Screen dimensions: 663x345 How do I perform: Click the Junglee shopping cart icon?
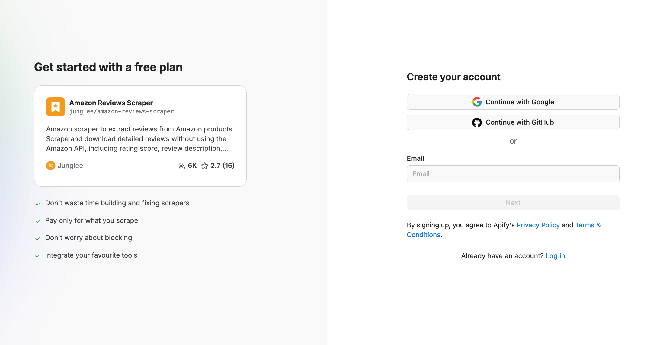pos(50,166)
